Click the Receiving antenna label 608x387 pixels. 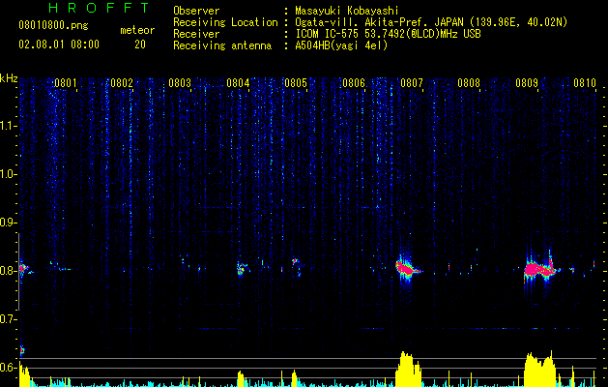coord(222,45)
